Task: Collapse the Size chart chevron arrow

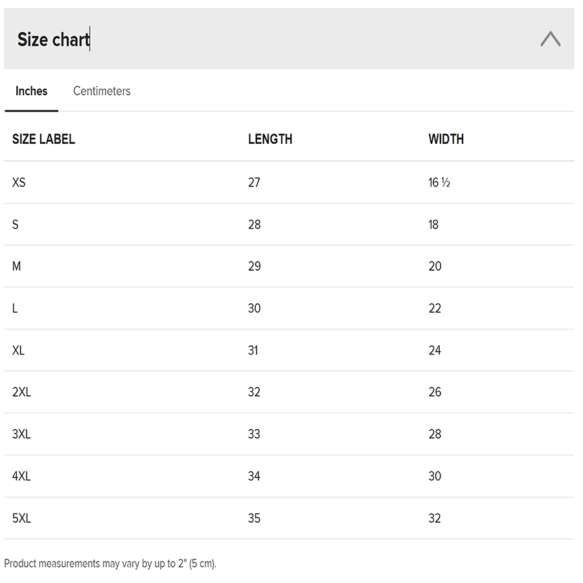Action: (550, 39)
